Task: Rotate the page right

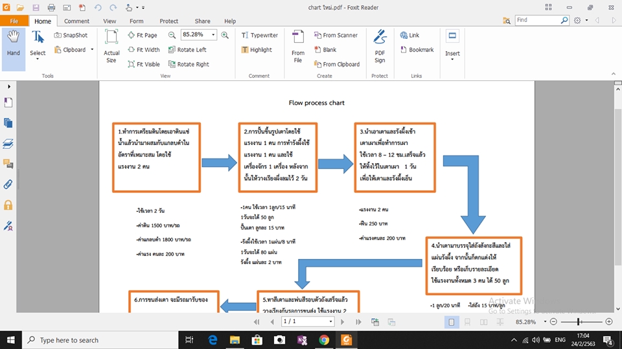Action: 189,64
